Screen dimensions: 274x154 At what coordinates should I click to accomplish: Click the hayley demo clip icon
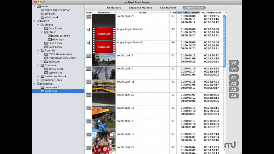click(x=46, y=69)
